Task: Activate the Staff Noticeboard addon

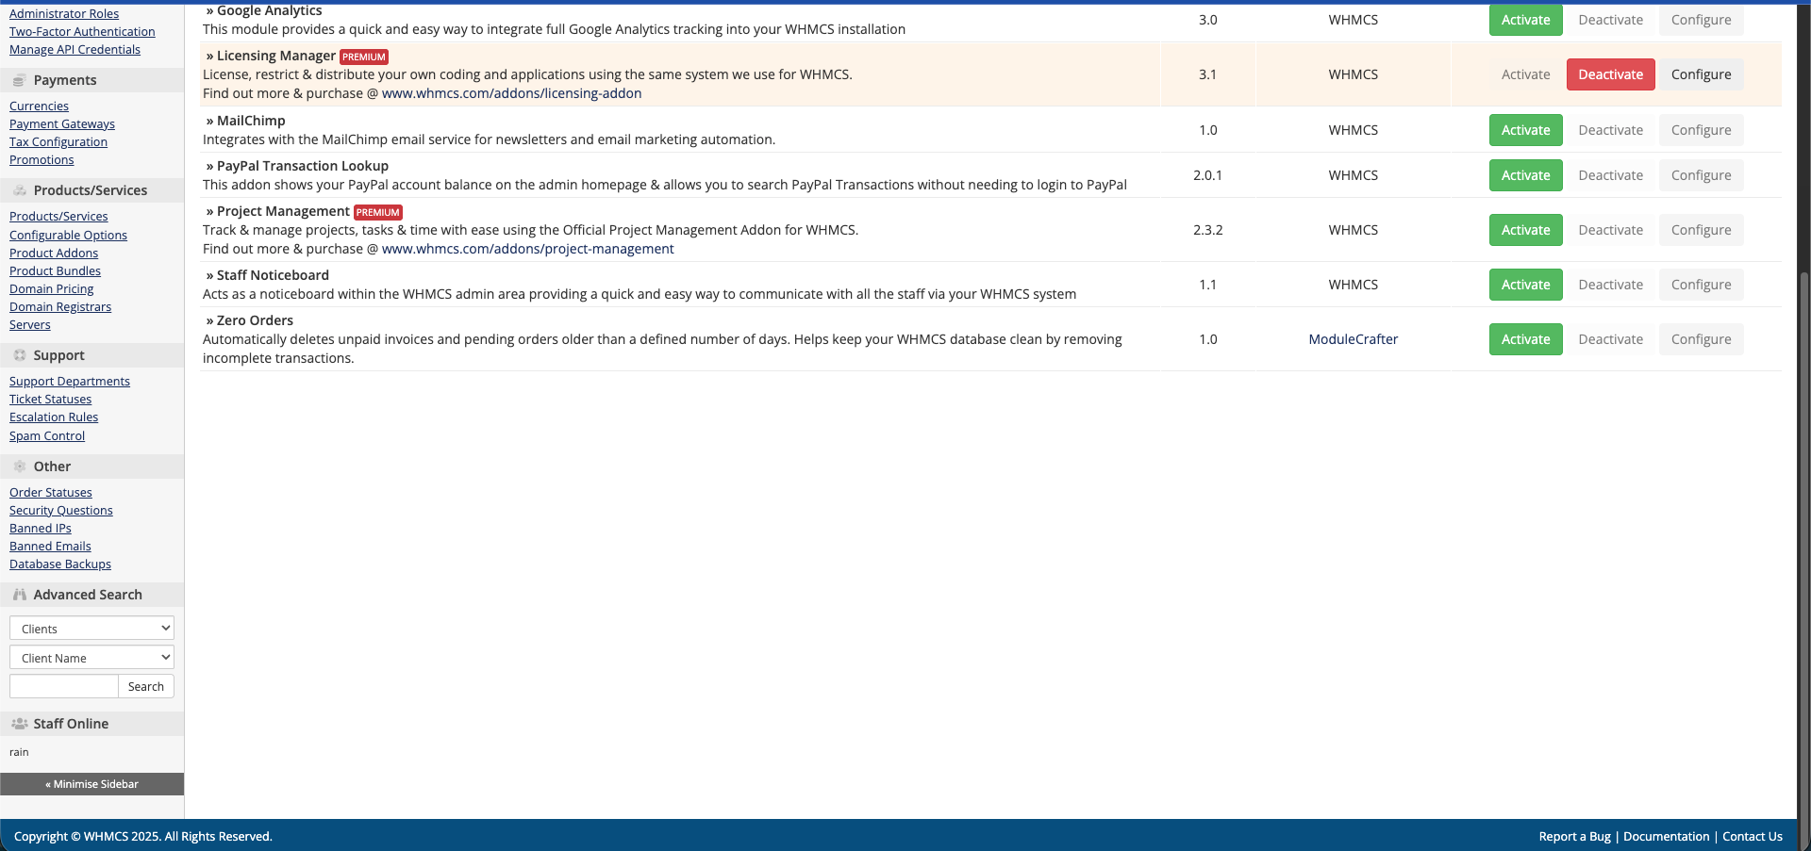Action: 1525,285
